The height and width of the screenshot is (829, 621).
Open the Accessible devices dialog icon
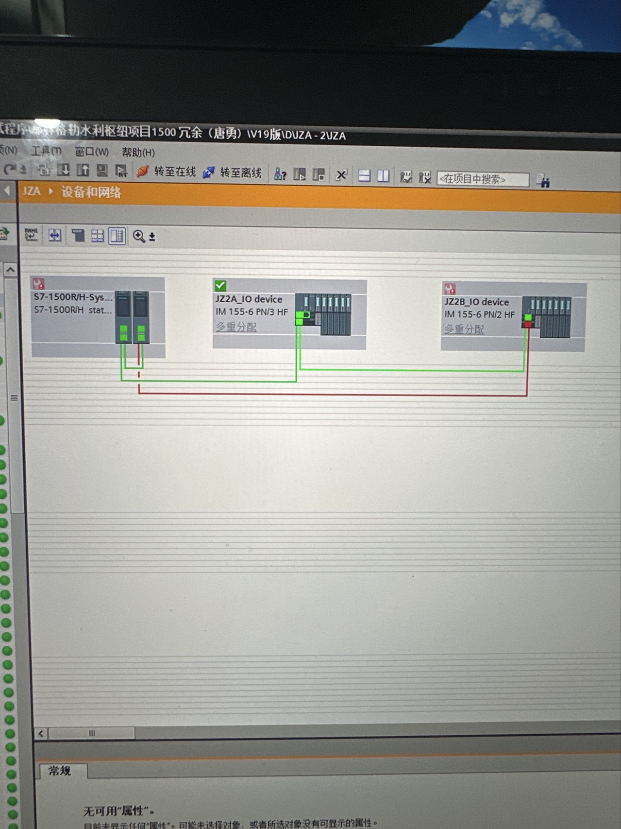point(281,174)
